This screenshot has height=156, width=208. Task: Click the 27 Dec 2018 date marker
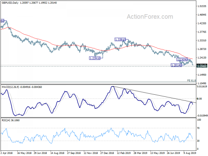coord(107,153)
